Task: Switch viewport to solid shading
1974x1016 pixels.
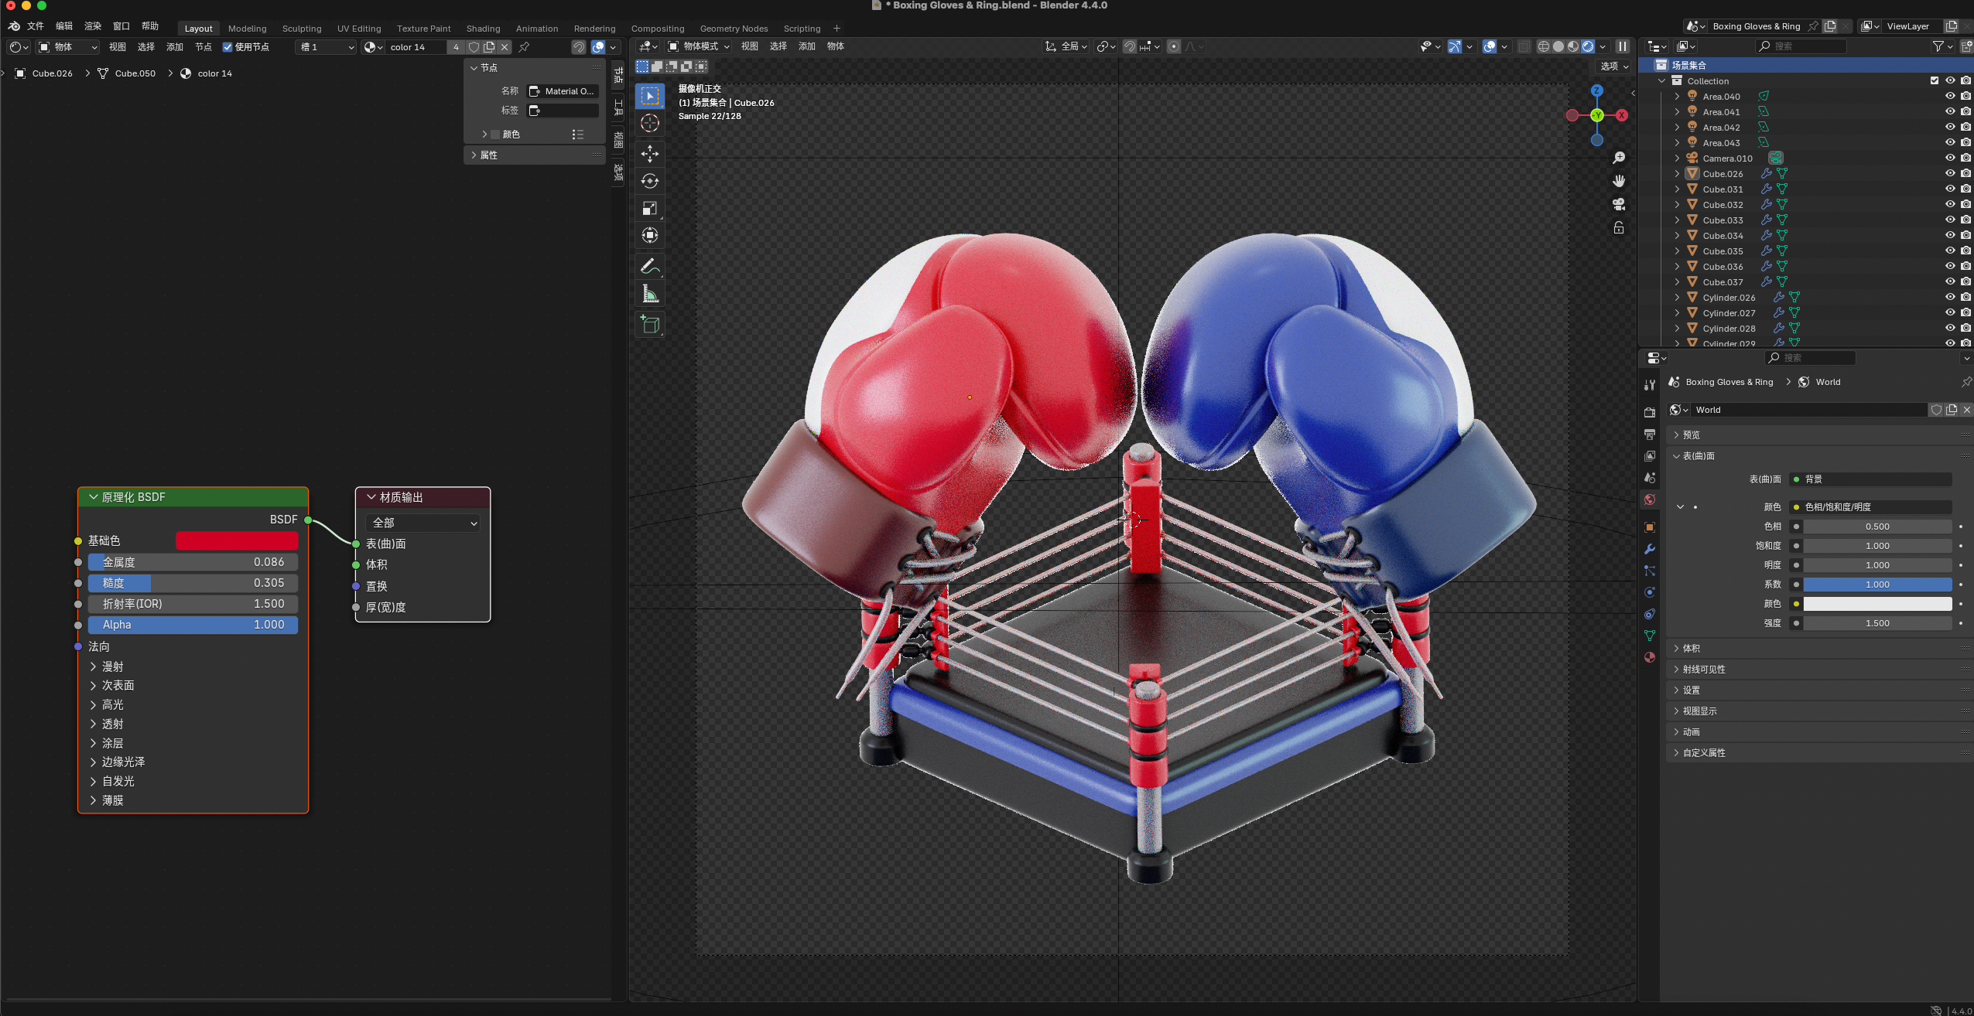Action: 1558,46
